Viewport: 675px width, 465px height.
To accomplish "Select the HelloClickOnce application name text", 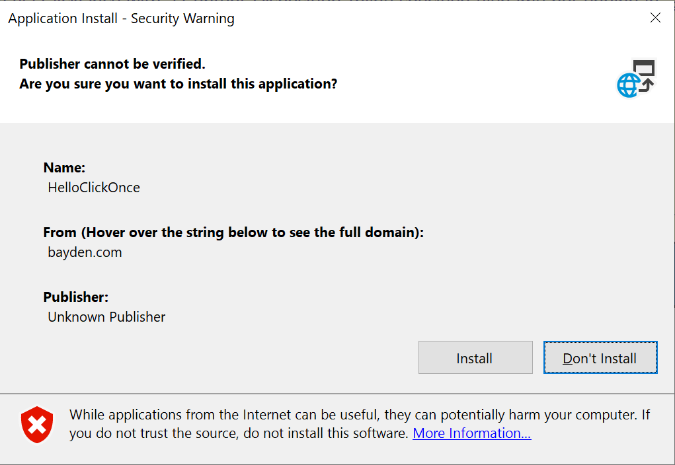I will coord(93,188).
